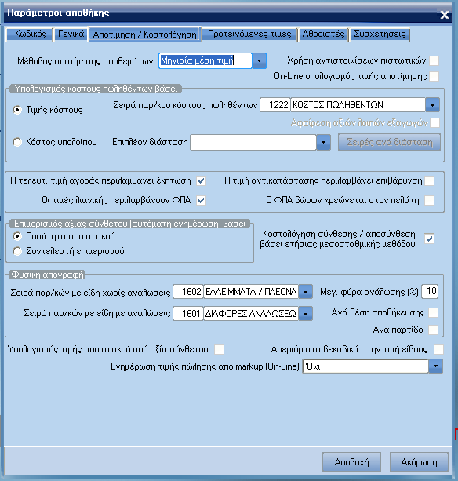Open the Προτεινόμενες τιμές tab
Viewport: 458px width, 481px height.
pyautogui.click(x=249, y=34)
